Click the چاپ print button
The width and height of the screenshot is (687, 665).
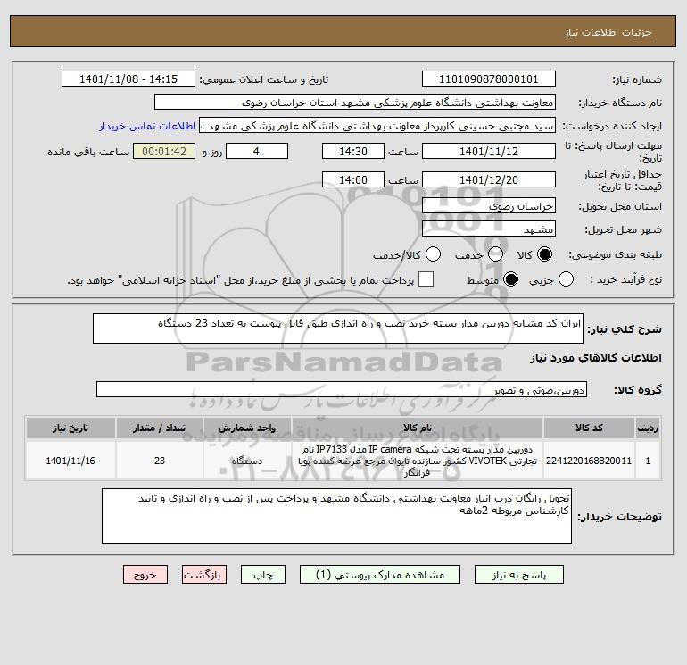(263, 574)
